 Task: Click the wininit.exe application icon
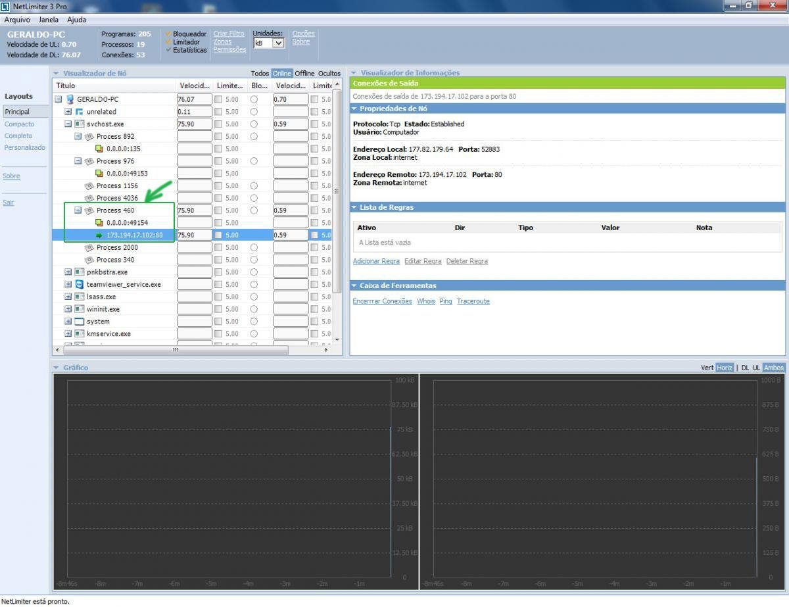[80, 309]
